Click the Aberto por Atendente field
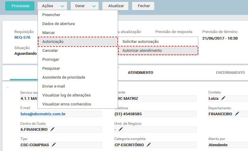 pos(228,145)
